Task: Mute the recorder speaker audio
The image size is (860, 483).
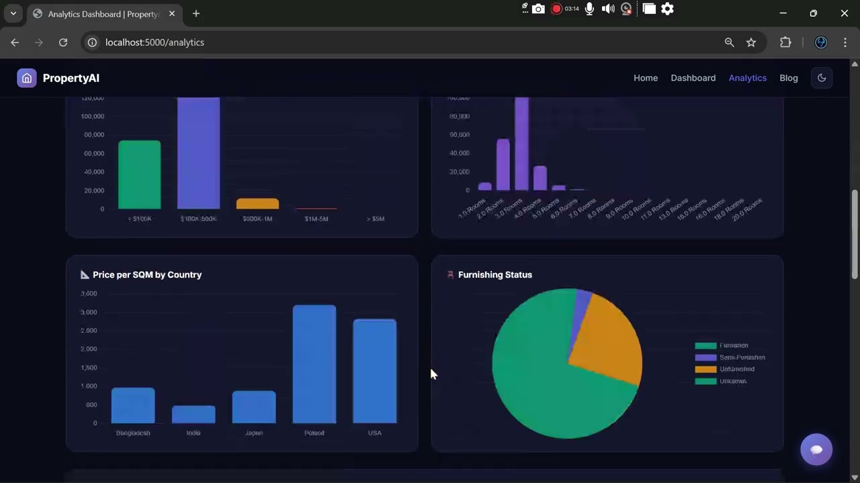Action: point(608,9)
